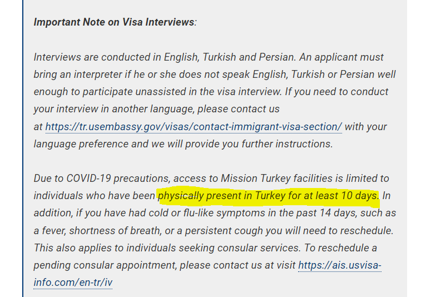Screen dimensions: 421x297
Task: Click the word 'COVID-19' in second paragraph
Action: click(88, 179)
